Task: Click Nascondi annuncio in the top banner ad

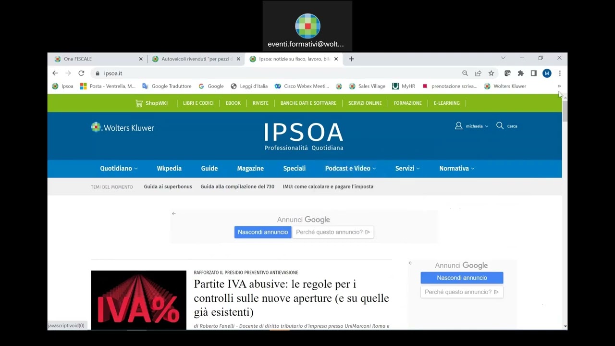Action: 263,232
